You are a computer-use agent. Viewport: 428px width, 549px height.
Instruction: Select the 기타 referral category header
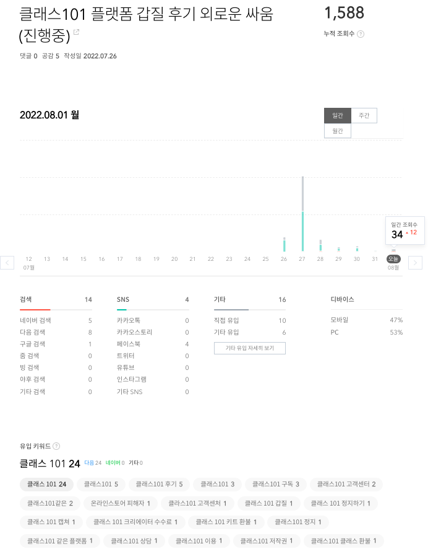pyautogui.click(x=250, y=300)
